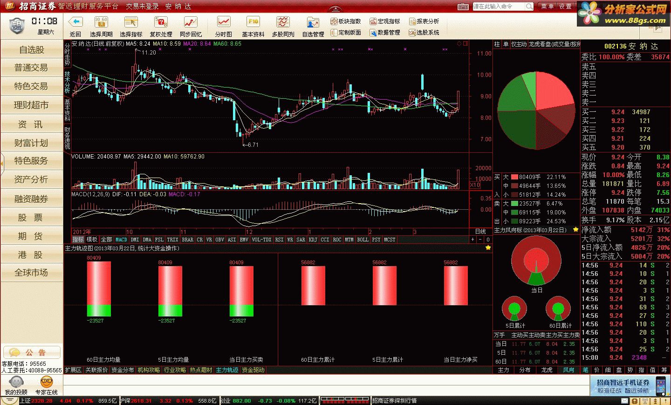Select 普通交易 in left sidebar
671x405 pixels.
coord(31,68)
